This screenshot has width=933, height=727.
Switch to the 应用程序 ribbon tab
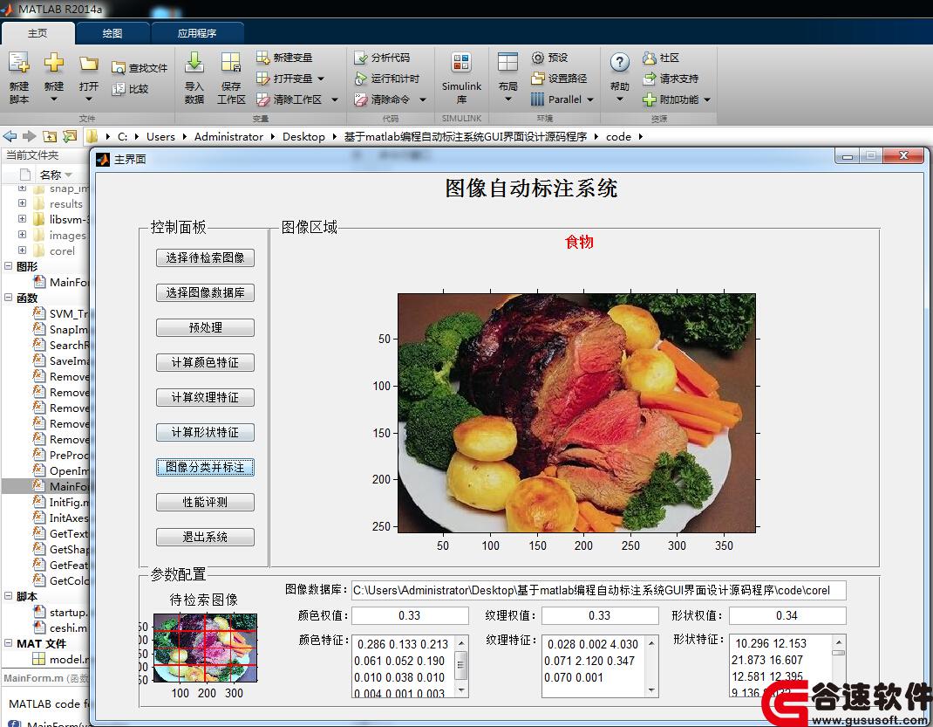197,33
